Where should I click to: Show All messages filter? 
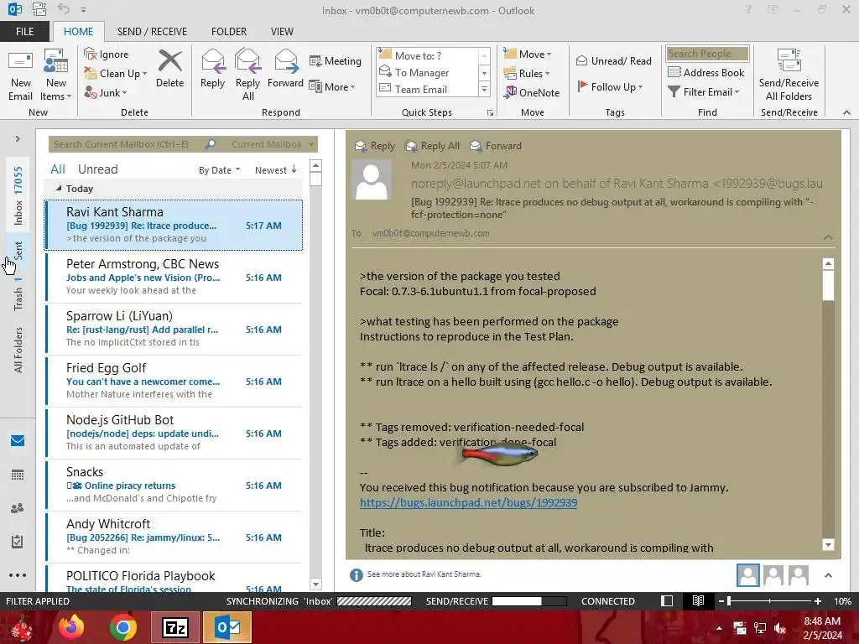click(x=58, y=169)
